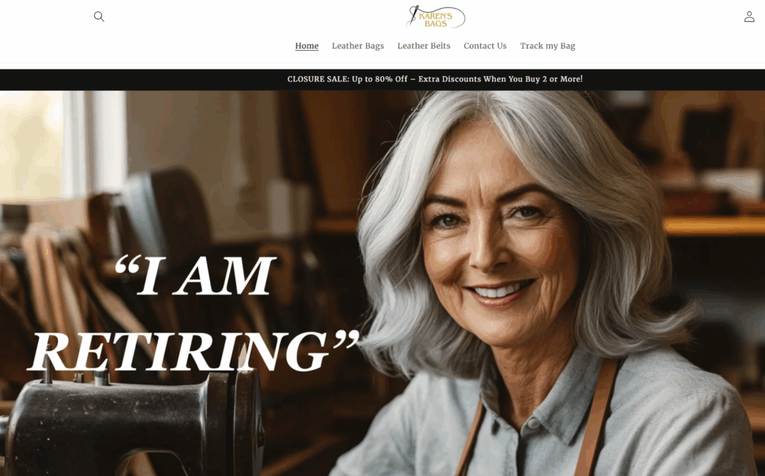765x476 pixels.
Task: Click the CLOSURE SALE announcement text
Action: (x=435, y=79)
